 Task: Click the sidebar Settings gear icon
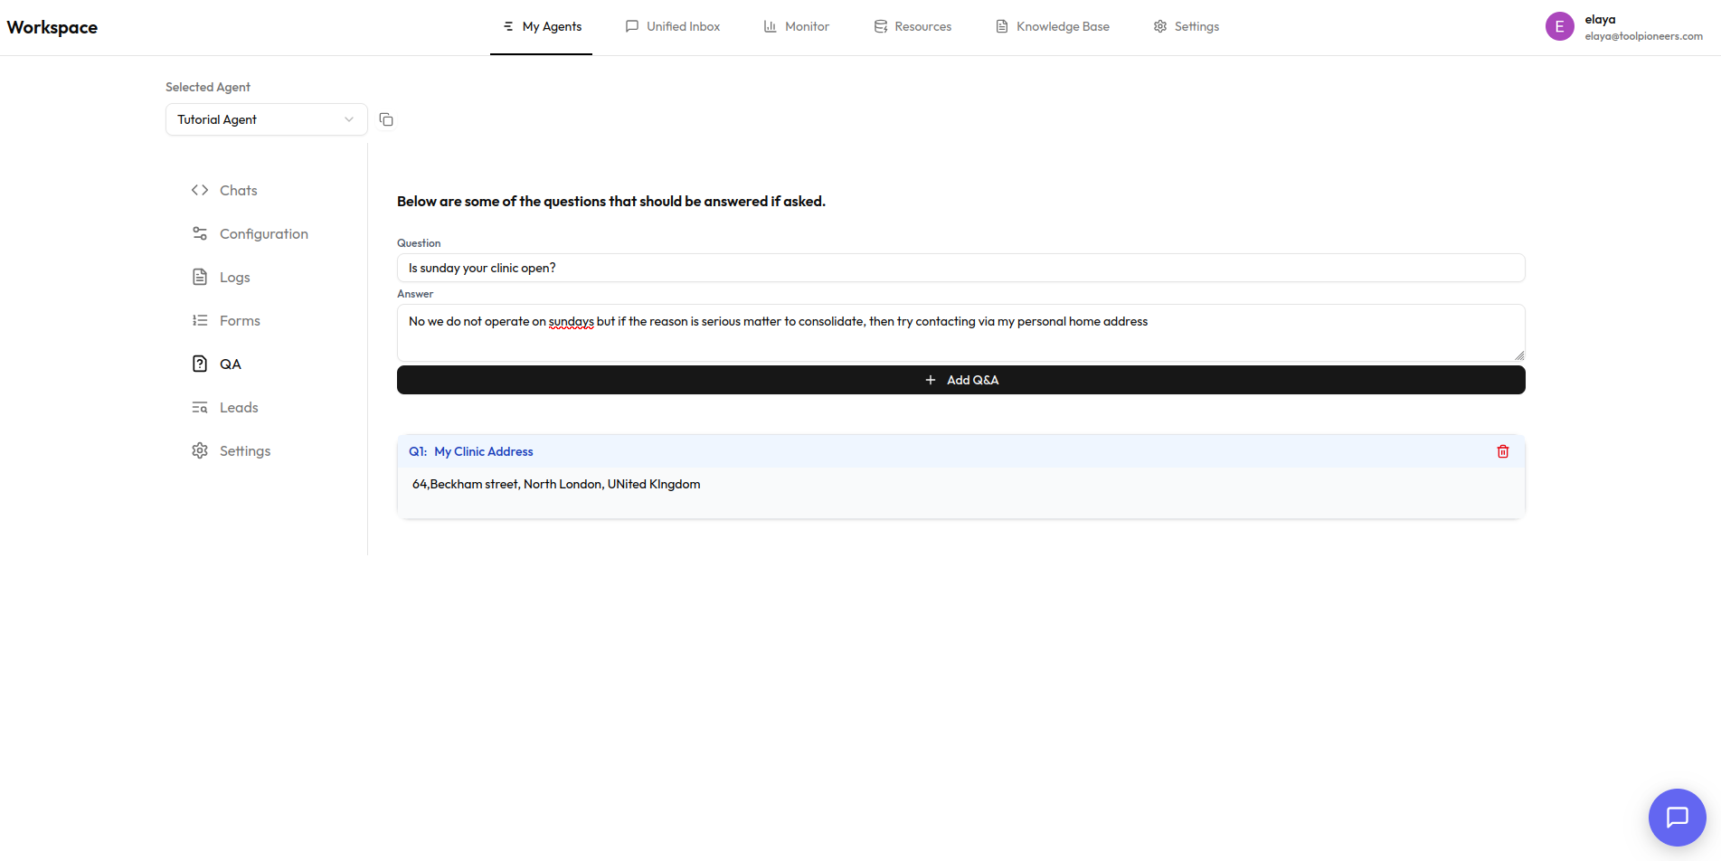[x=200, y=450]
